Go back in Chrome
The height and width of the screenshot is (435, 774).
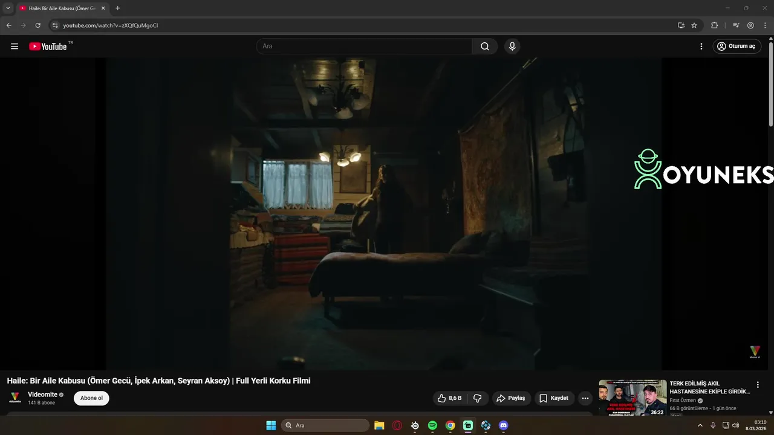point(9,25)
